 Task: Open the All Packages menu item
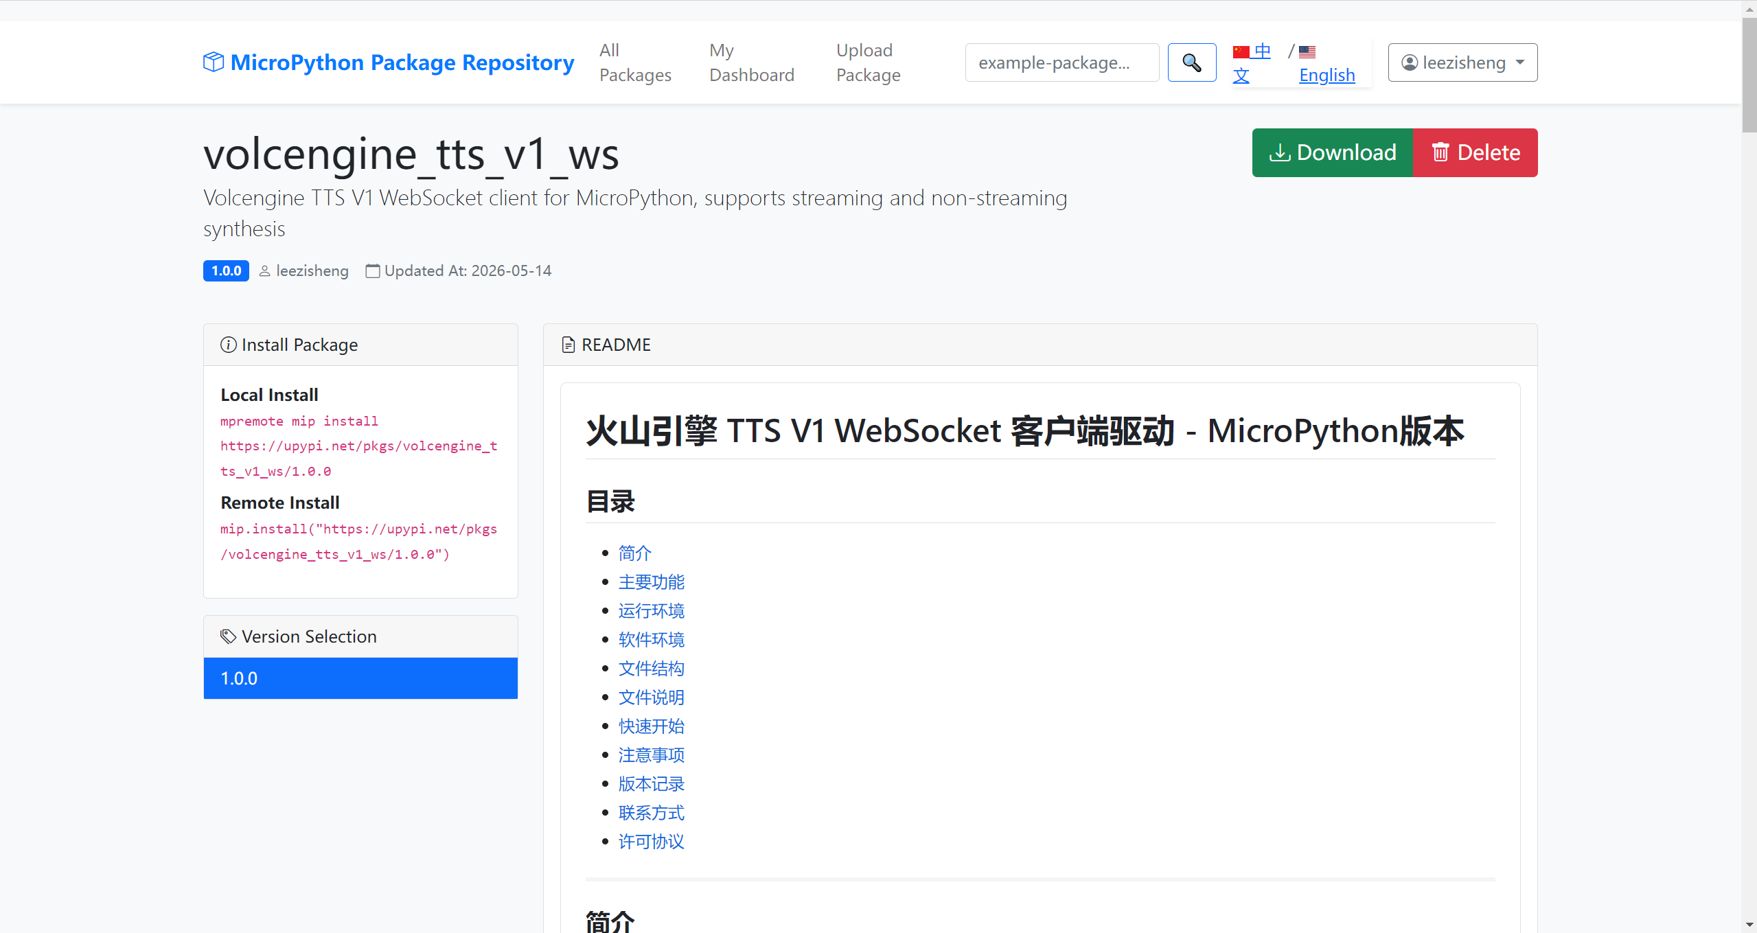(635, 62)
